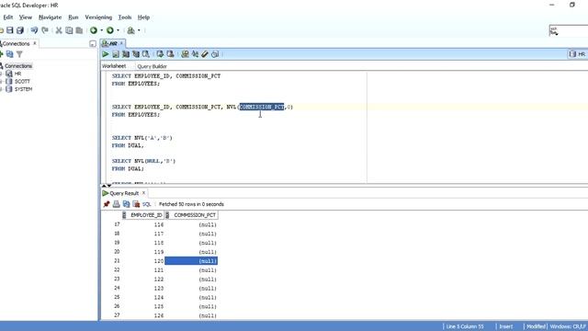Click the Autotrace icon

pyautogui.click(x=136, y=54)
